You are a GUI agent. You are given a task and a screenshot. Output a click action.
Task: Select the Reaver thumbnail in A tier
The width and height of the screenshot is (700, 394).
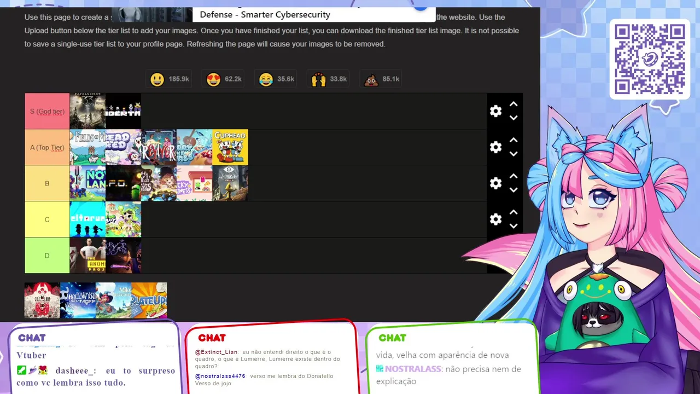click(x=159, y=147)
